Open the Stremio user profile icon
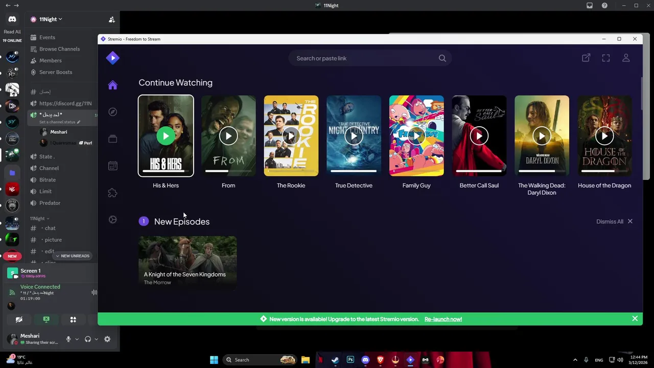The width and height of the screenshot is (654, 368). 626,58
